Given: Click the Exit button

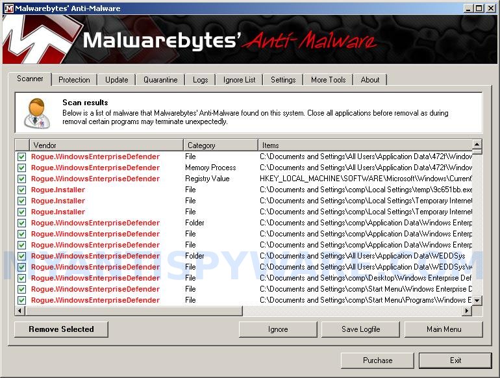Looking at the screenshot, I should (455, 360).
